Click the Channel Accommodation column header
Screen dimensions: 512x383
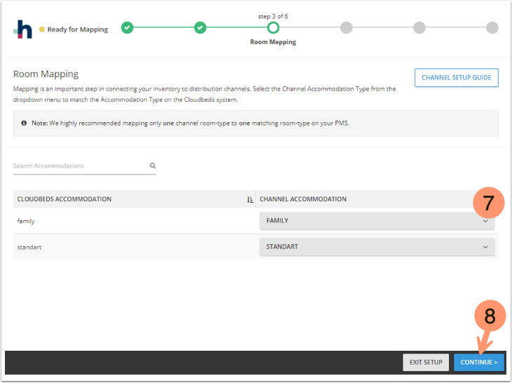[303, 199]
